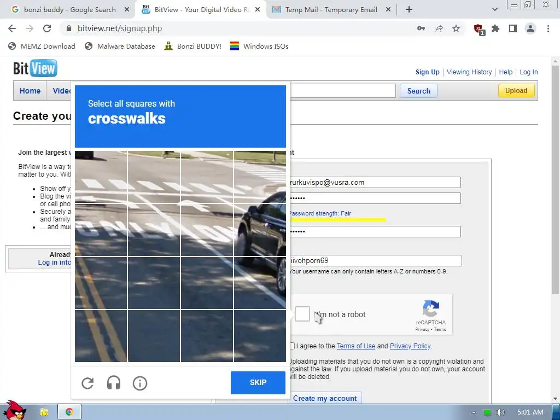Open captcha help info icon
The height and width of the screenshot is (420, 560).
(139, 383)
